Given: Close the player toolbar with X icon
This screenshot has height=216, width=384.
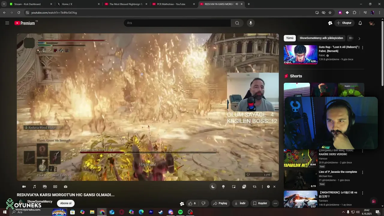Looking at the screenshot, I should tap(274, 187).
